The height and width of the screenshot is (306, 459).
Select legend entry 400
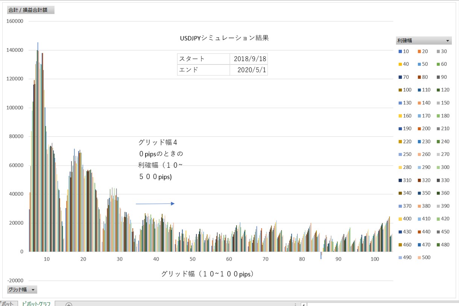click(405, 219)
